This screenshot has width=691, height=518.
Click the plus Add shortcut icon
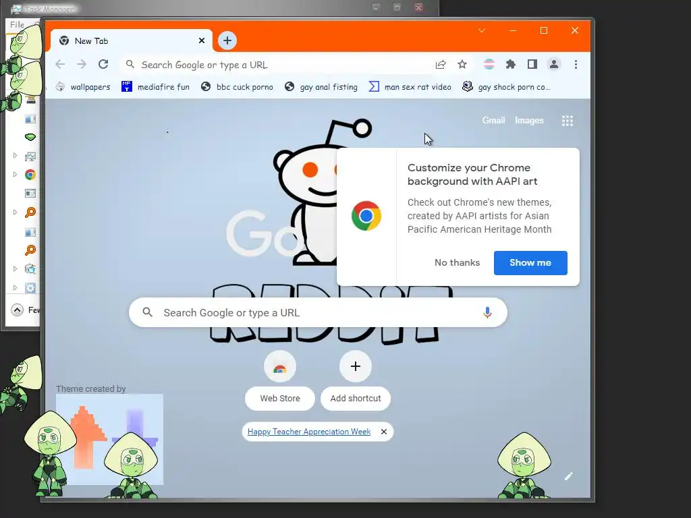(356, 366)
